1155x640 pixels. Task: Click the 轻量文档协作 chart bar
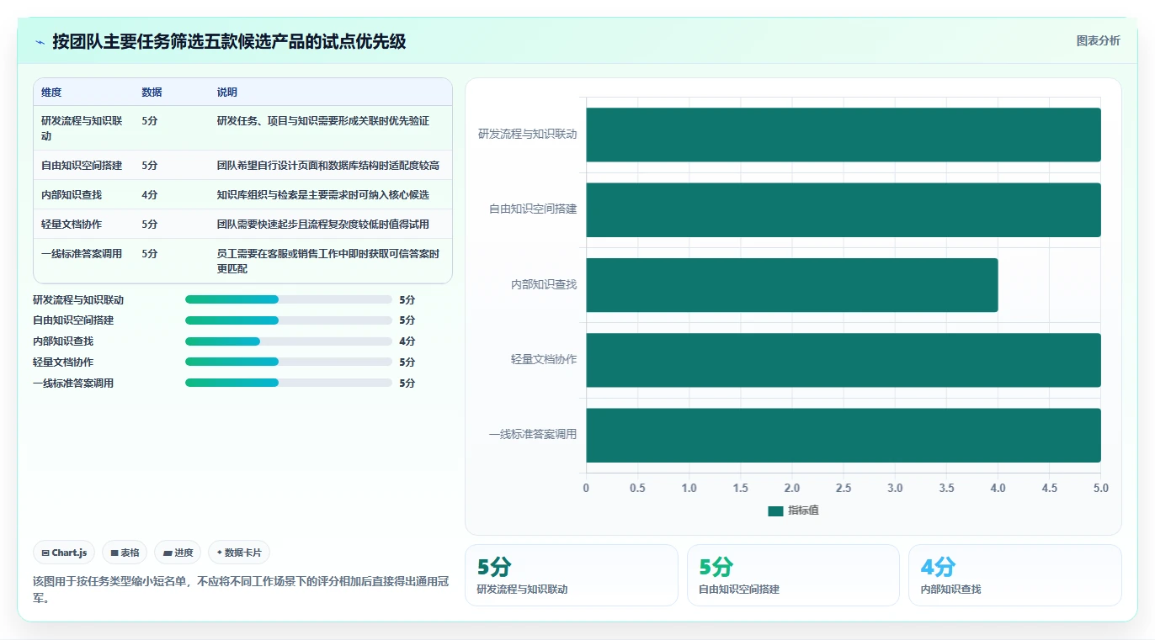click(844, 360)
